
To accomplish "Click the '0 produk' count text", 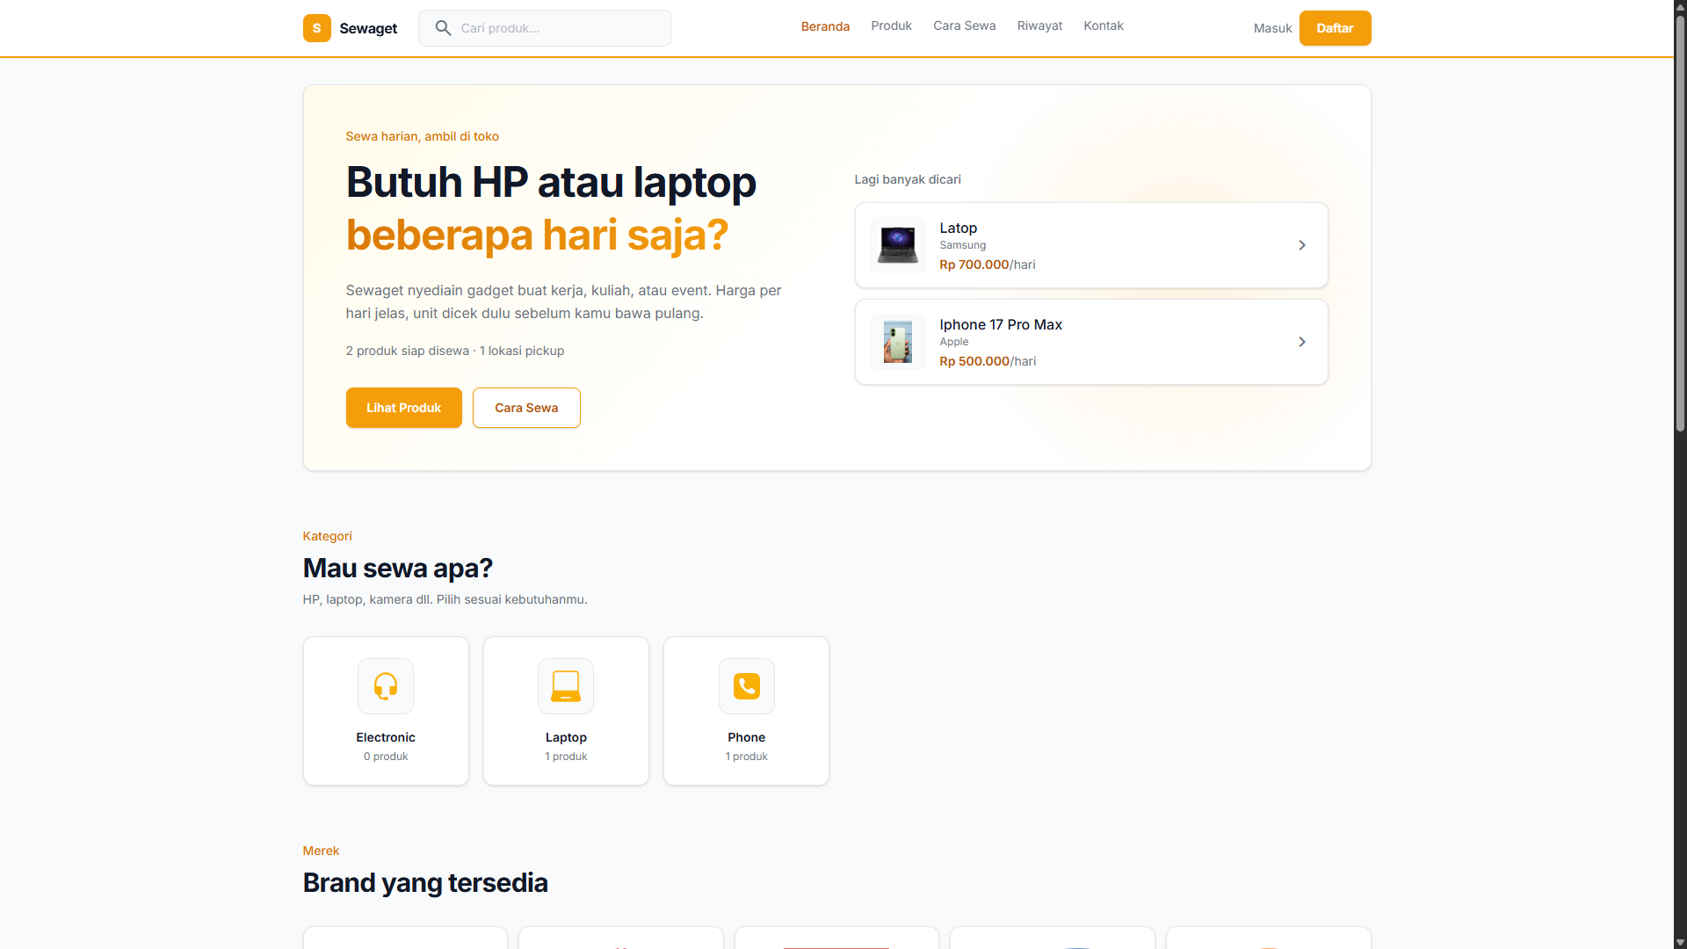I will coord(386,757).
